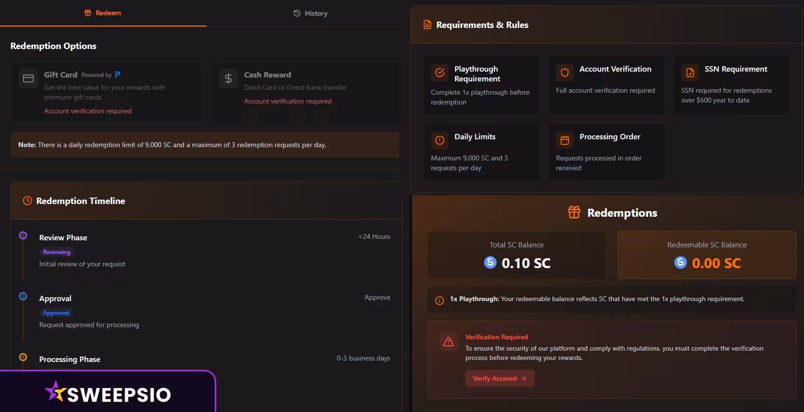Click the blue Approval timeline marker
804x412 pixels.
[x=23, y=296]
